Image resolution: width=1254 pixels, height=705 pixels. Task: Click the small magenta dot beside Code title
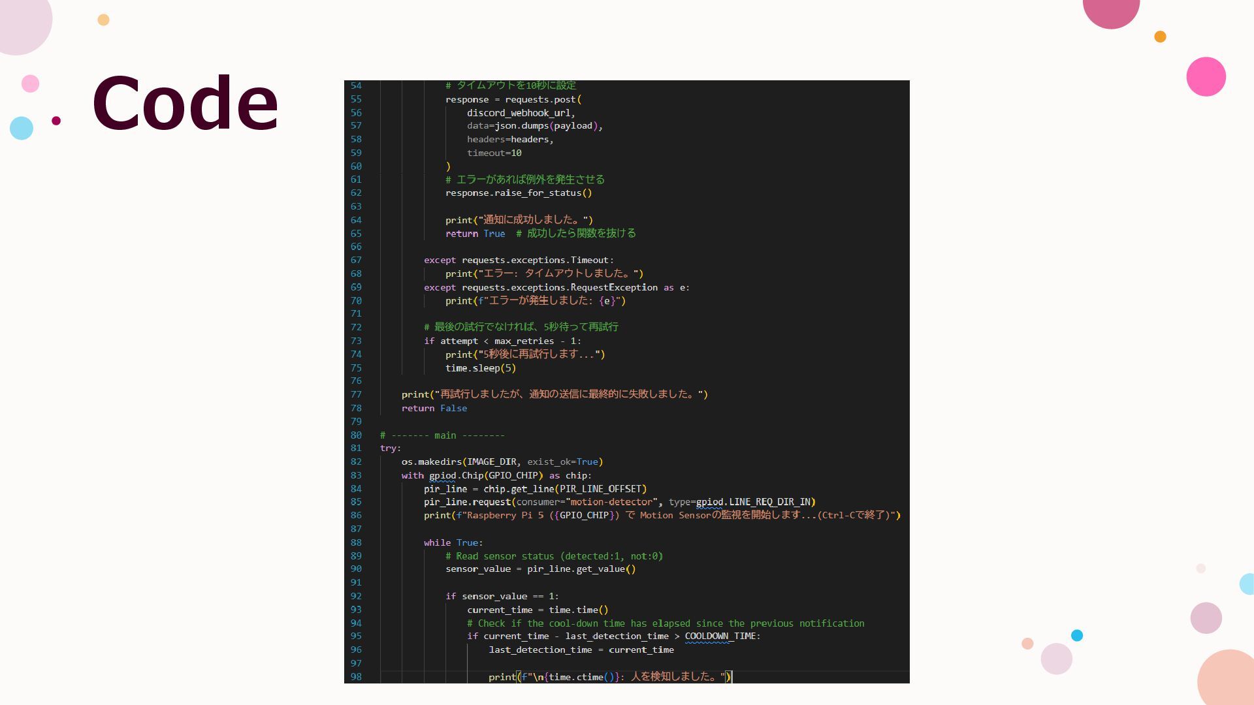[56, 120]
